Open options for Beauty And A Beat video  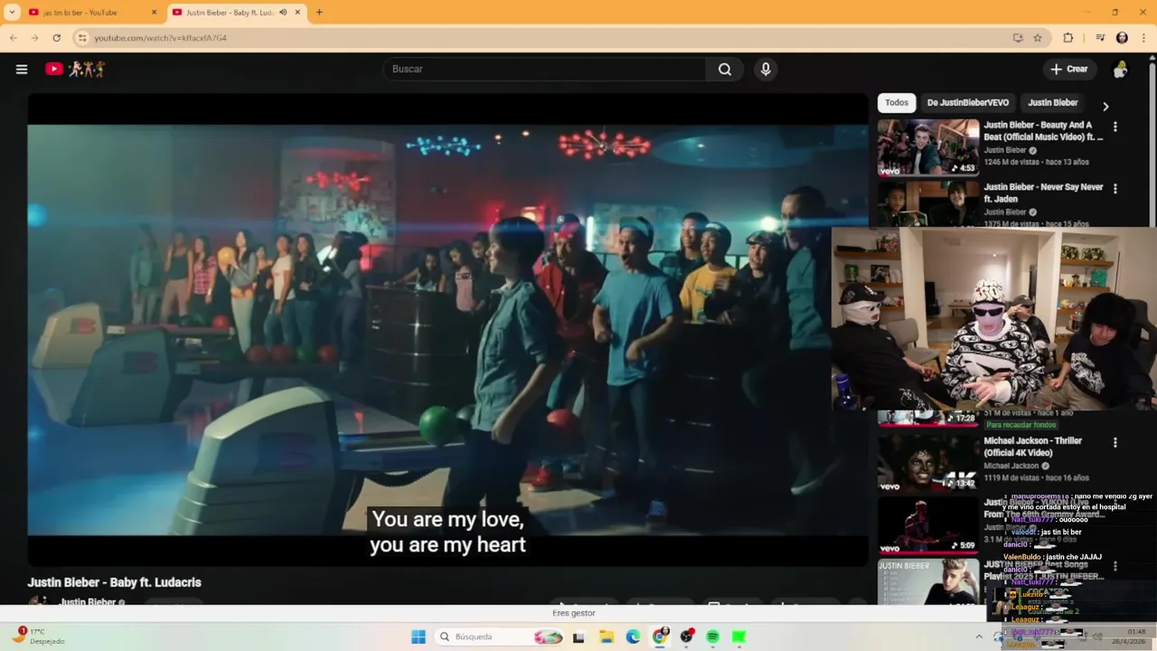pyautogui.click(x=1115, y=127)
